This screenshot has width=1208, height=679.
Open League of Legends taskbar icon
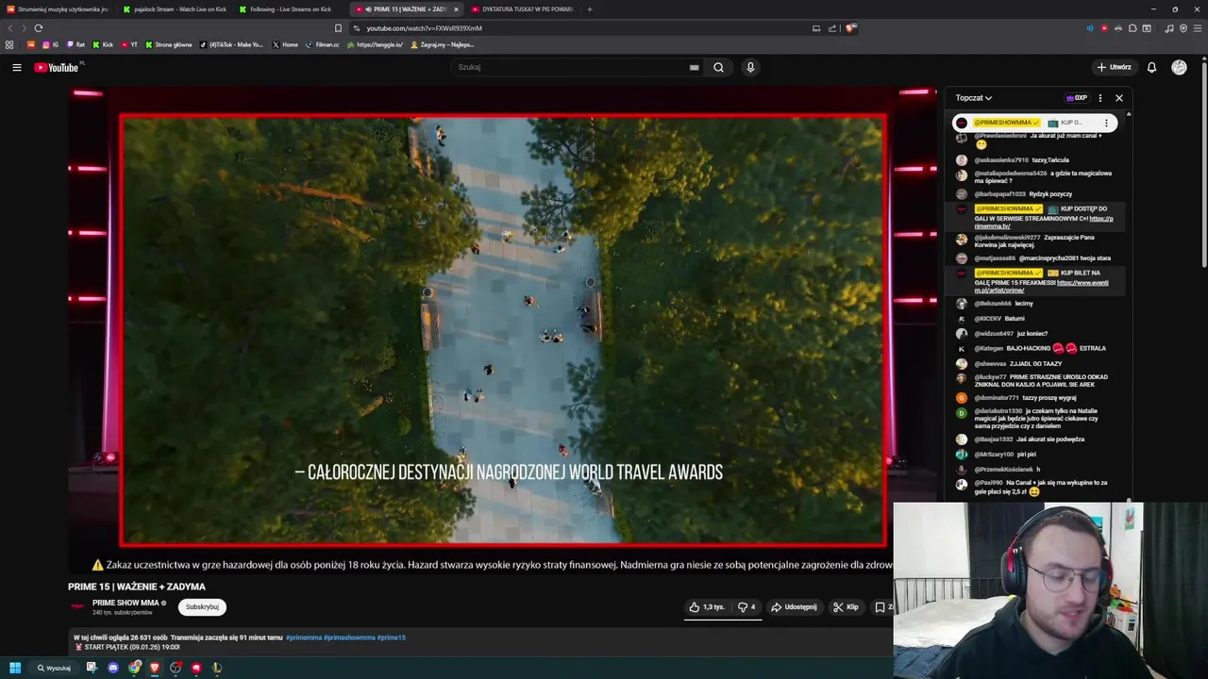coord(217,668)
